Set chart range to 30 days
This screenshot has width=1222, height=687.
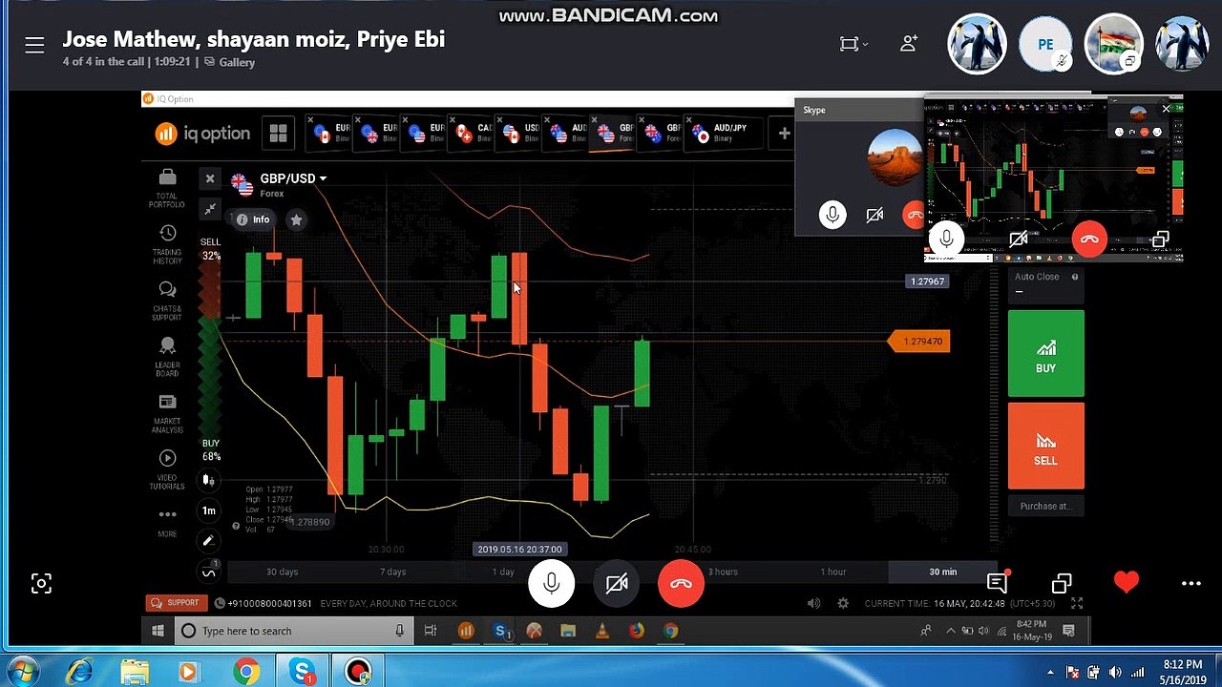pyautogui.click(x=283, y=572)
